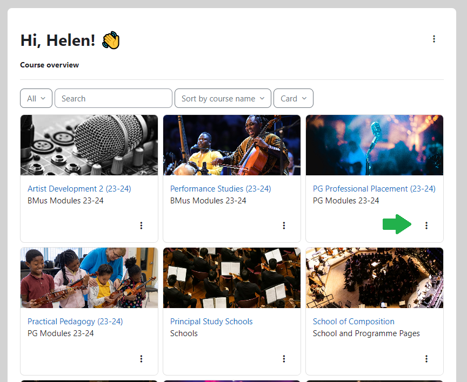This screenshot has height=382, width=467.
Task: Open the Sort by course name dropdown
Action: [223, 98]
